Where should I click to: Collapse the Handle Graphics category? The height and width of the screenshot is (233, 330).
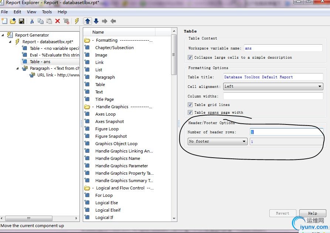pyautogui.click(x=93, y=107)
